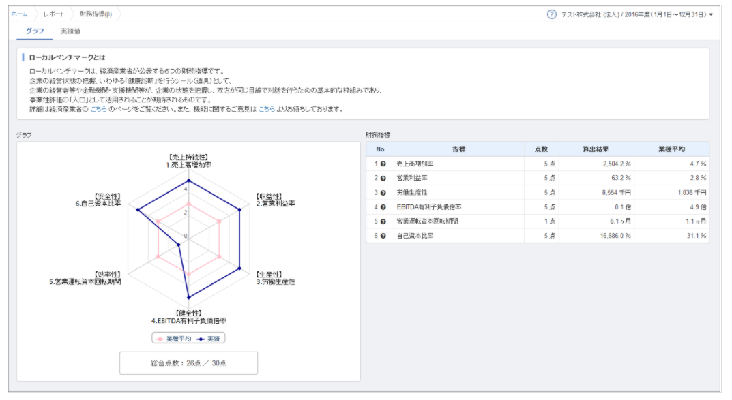The height and width of the screenshot is (400, 732).
Task: Click the 財務指標(β) breadcrumb item
Action: coord(96,14)
